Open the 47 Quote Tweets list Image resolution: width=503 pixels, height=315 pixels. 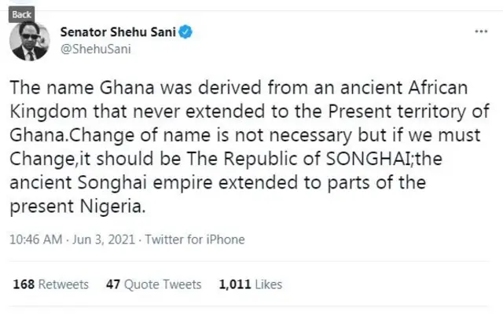coord(153,284)
